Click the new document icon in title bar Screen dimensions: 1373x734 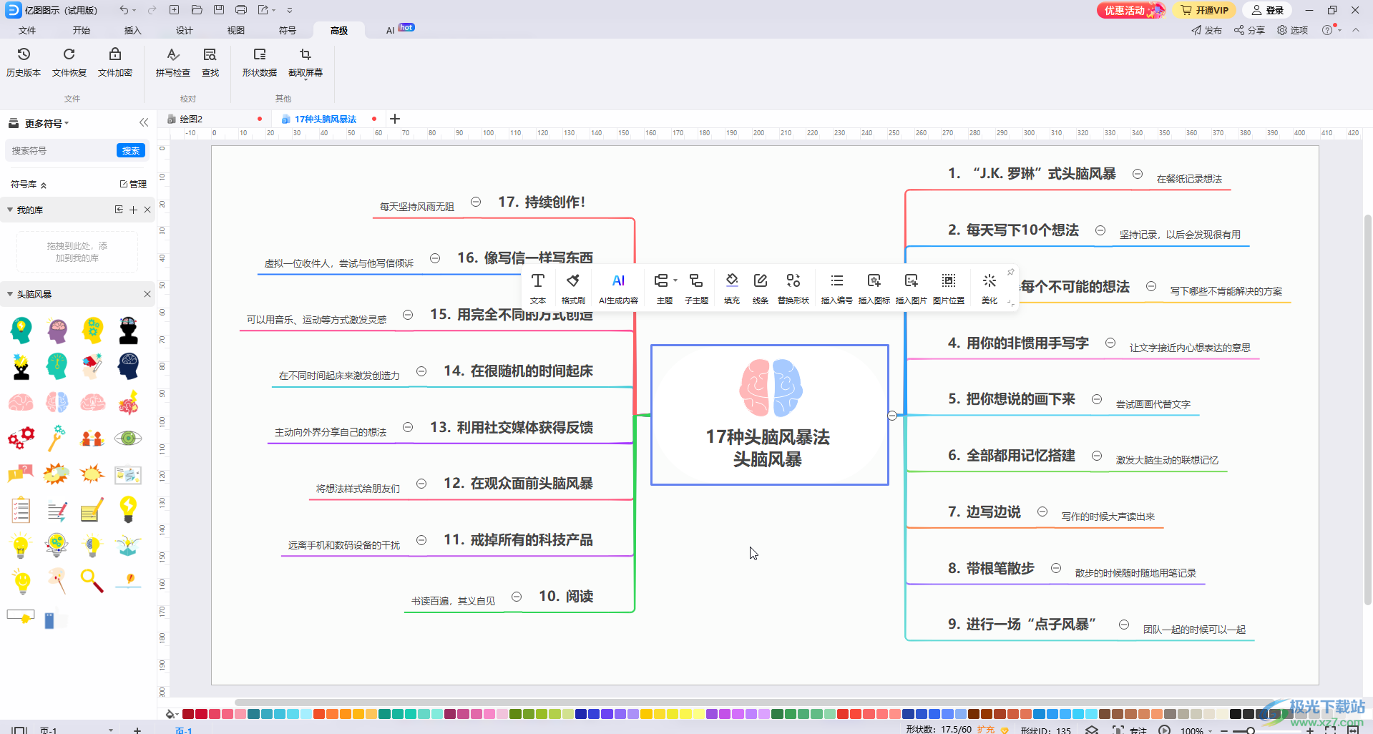tap(175, 10)
